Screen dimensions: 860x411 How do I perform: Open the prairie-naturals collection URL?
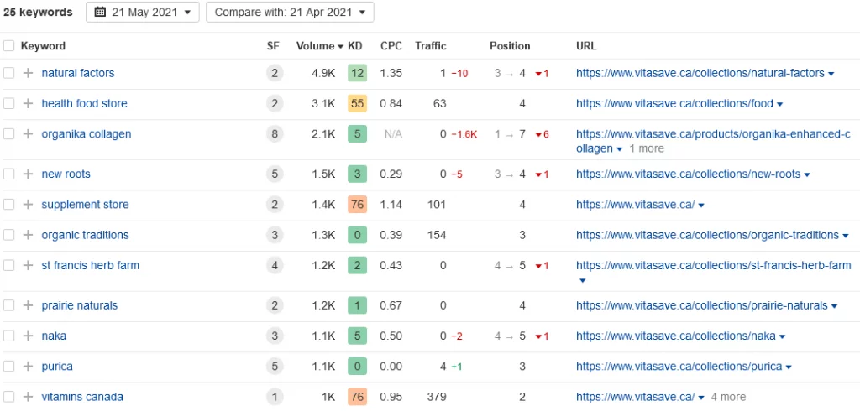[x=701, y=306]
